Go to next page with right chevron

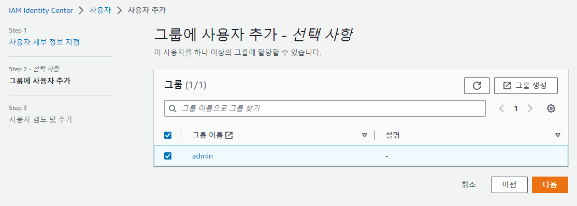(530, 108)
